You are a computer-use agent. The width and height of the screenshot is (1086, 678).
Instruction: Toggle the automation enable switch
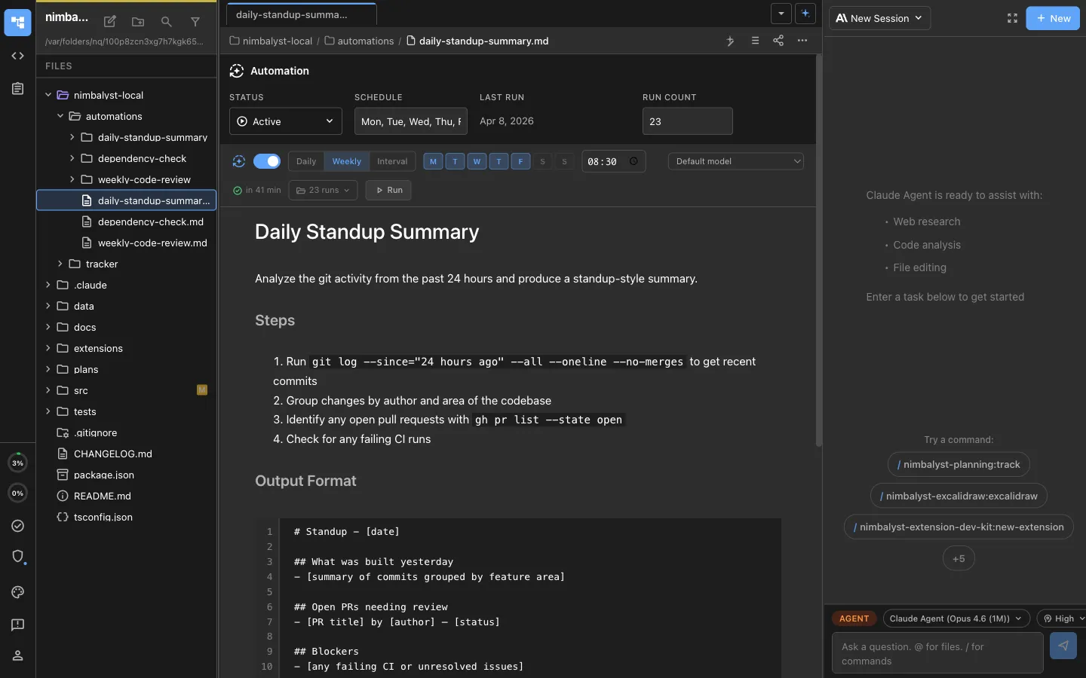[x=268, y=161]
